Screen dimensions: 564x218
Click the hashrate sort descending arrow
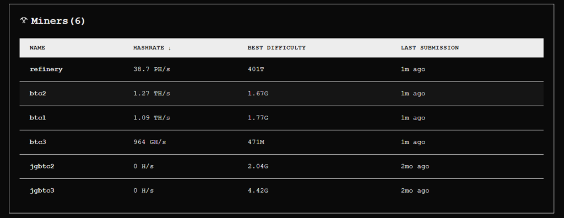(170, 48)
